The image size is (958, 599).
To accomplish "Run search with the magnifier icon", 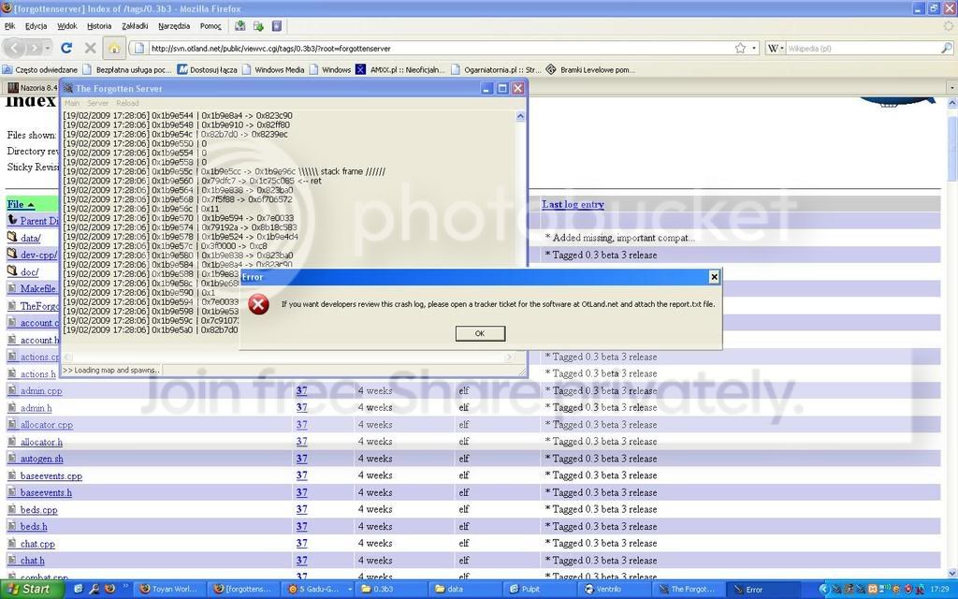I will [x=947, y=48].
